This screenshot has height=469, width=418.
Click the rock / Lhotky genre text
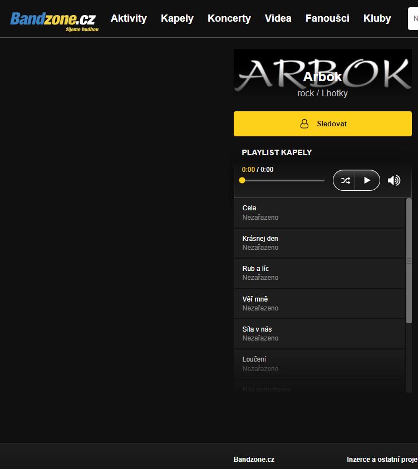click(322, 93)
